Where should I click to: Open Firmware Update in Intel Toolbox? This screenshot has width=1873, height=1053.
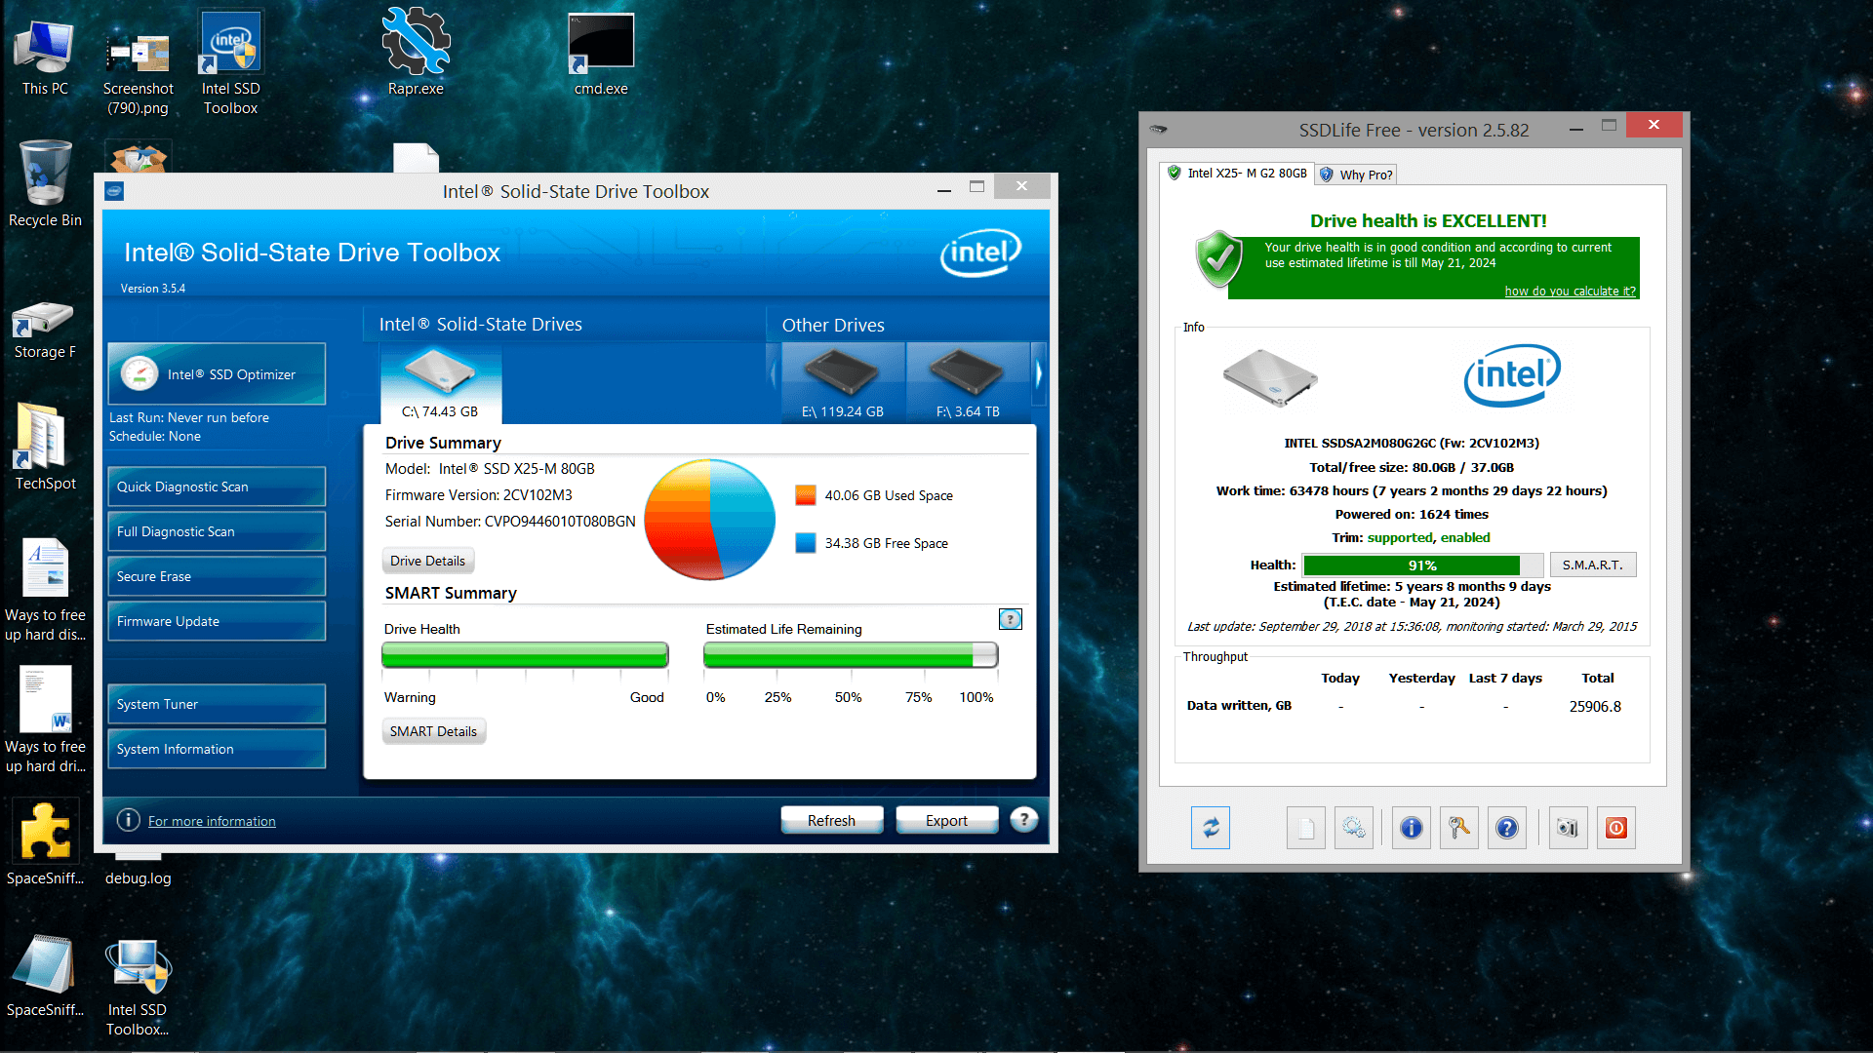pyautogui.click(x=217, y=621)
